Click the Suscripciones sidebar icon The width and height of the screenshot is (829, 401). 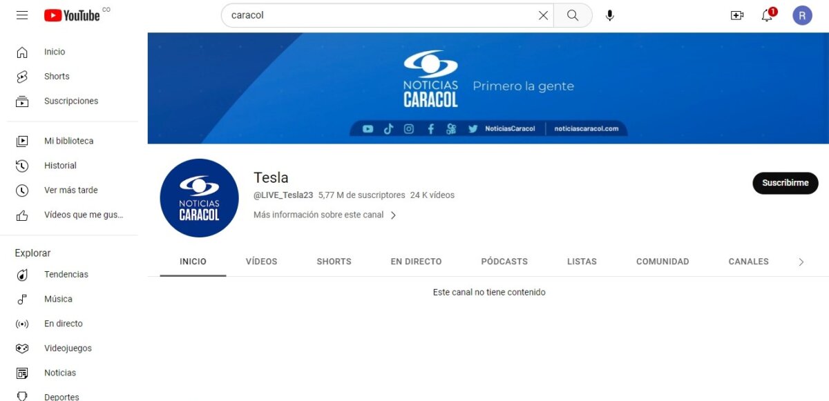22,101
